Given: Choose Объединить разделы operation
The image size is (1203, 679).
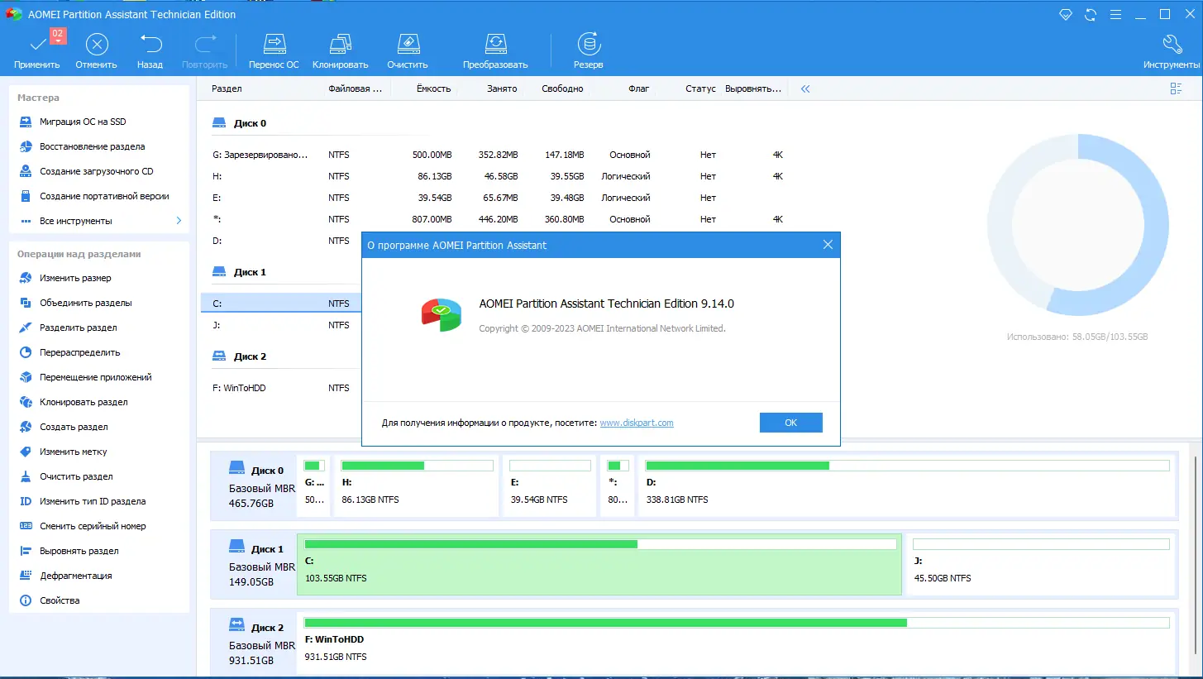Looking at the screenshot, I should click(85, 303).
